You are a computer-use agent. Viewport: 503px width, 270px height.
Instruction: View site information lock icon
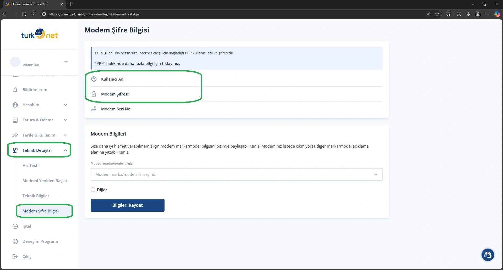tap(44, 14)
